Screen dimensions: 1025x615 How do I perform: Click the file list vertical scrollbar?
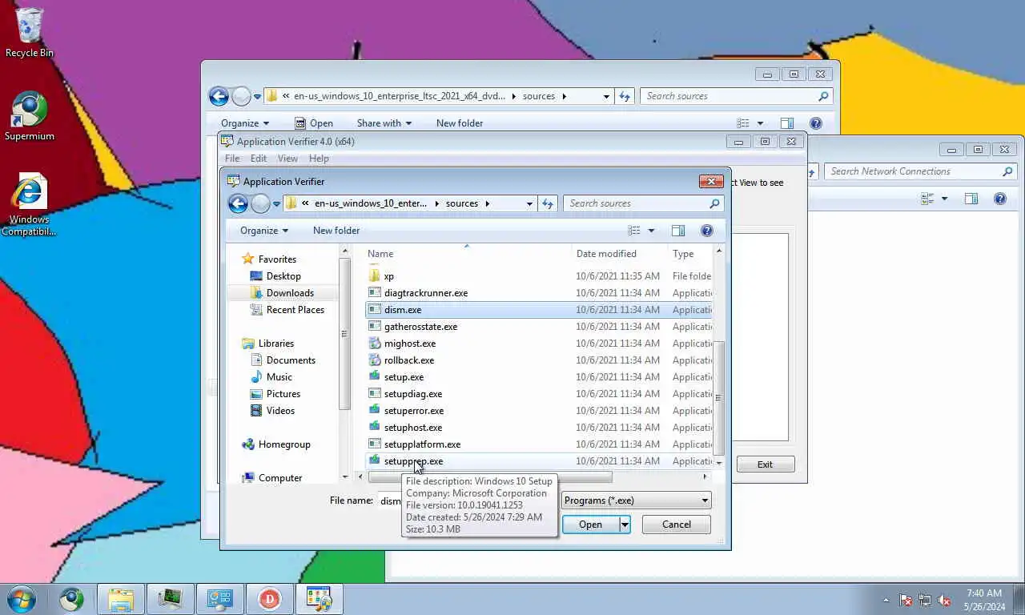tap(718, 398)
